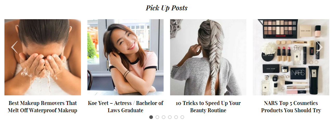
Task: Click the previous slide left arrow
Action: [14, 47]
